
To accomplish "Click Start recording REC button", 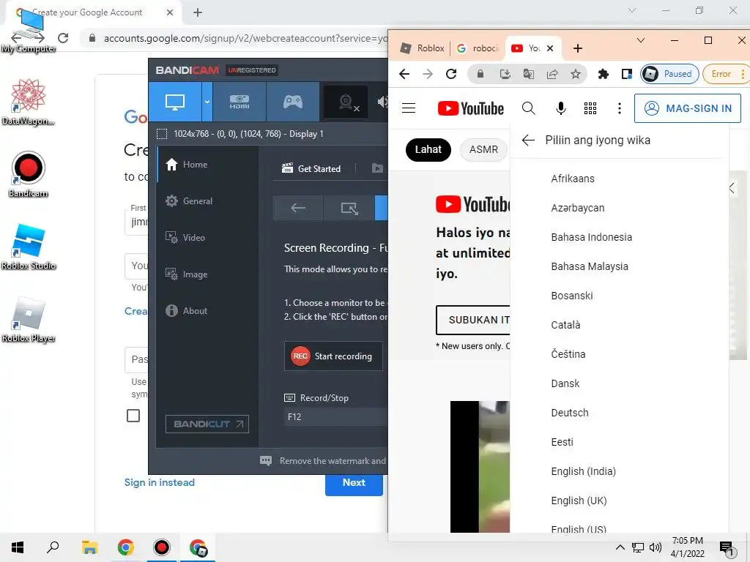I will 333,356.
